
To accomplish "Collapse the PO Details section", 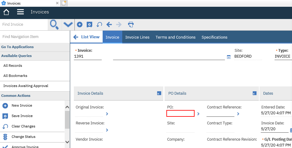I will point(254,93).
